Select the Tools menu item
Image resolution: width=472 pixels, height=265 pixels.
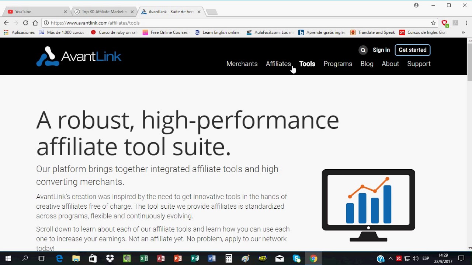coord(307,64)
